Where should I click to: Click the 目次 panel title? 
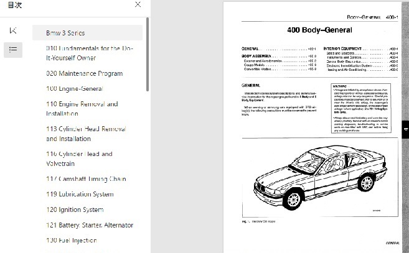[15, 5]
